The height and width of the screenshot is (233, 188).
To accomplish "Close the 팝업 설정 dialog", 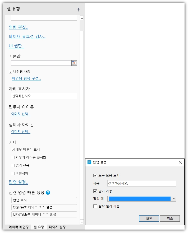I will click(x=180, y=162).
